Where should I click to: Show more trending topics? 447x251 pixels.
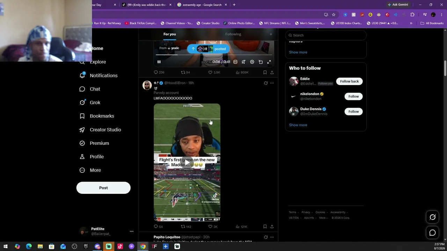tap(298, 52)
